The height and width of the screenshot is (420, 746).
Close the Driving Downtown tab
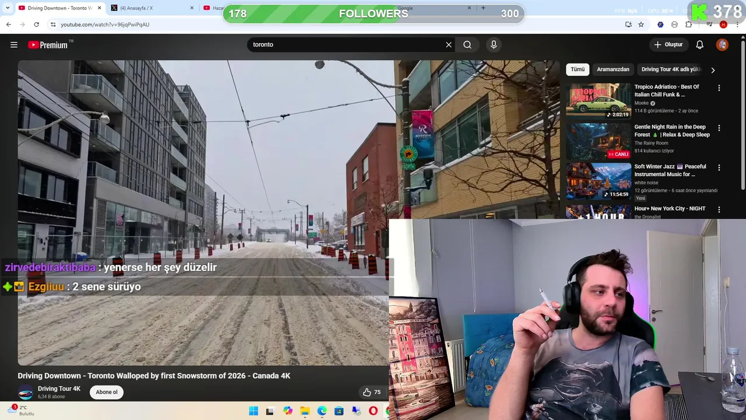99,8
